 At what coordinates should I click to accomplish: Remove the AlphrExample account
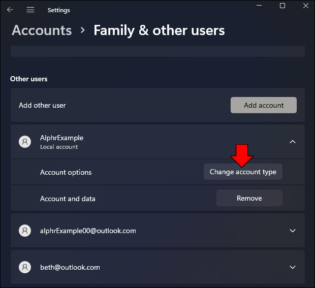coord(249,198)
